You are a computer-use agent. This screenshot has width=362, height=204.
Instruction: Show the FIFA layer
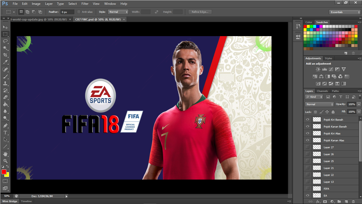tap(308, 188)
